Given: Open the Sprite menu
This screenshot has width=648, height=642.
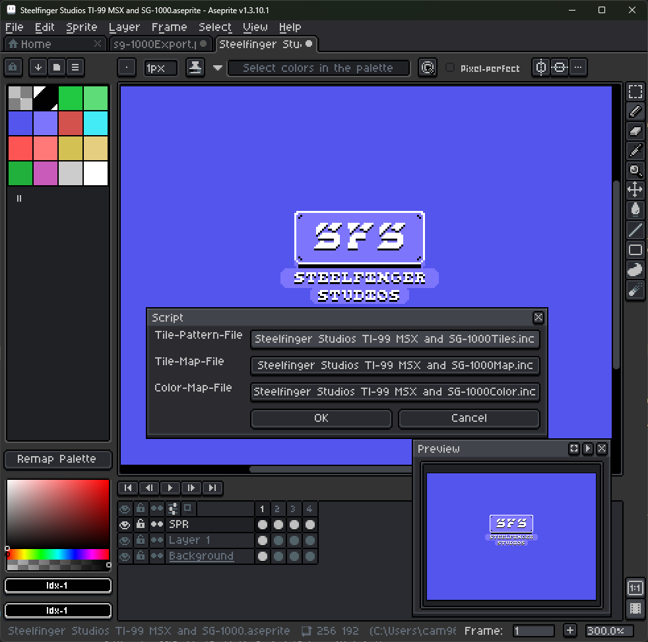Looking at the screenshot, I should point(82,27).
